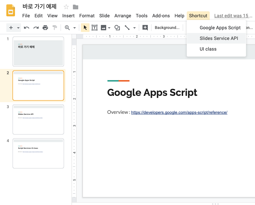Viewport: 255px width, 205px height.
Task: Insert a text box
Action: (95, 28)
